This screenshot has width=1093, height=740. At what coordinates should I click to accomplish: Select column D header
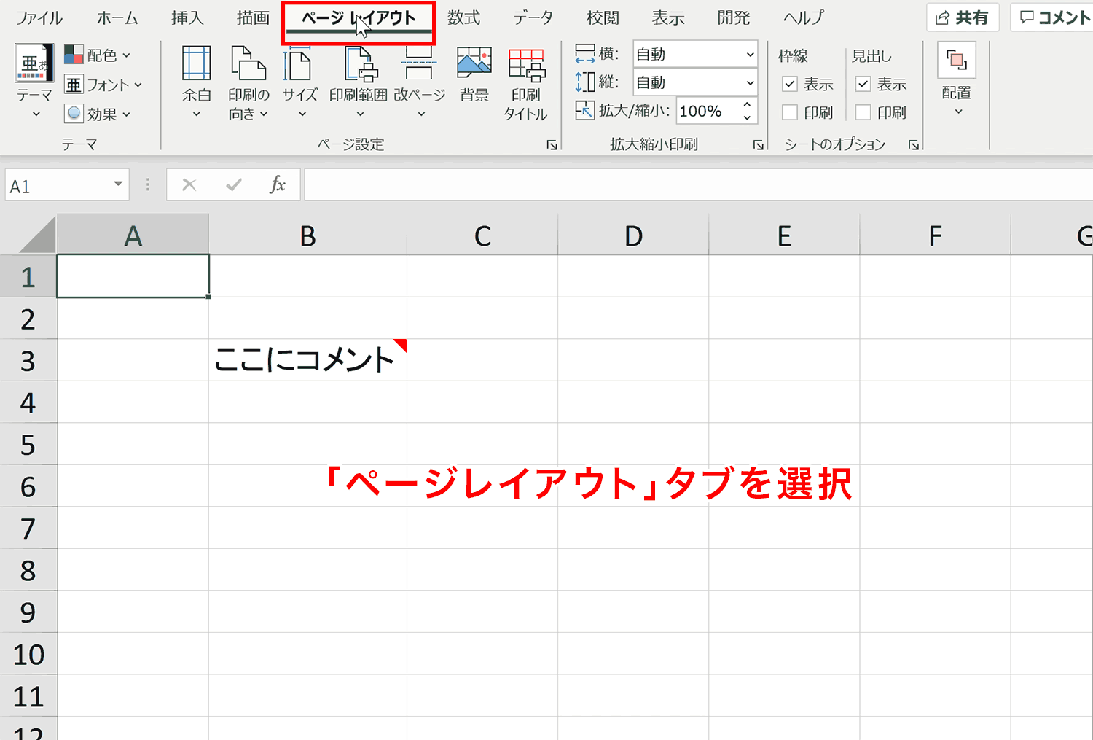(633, 235)
